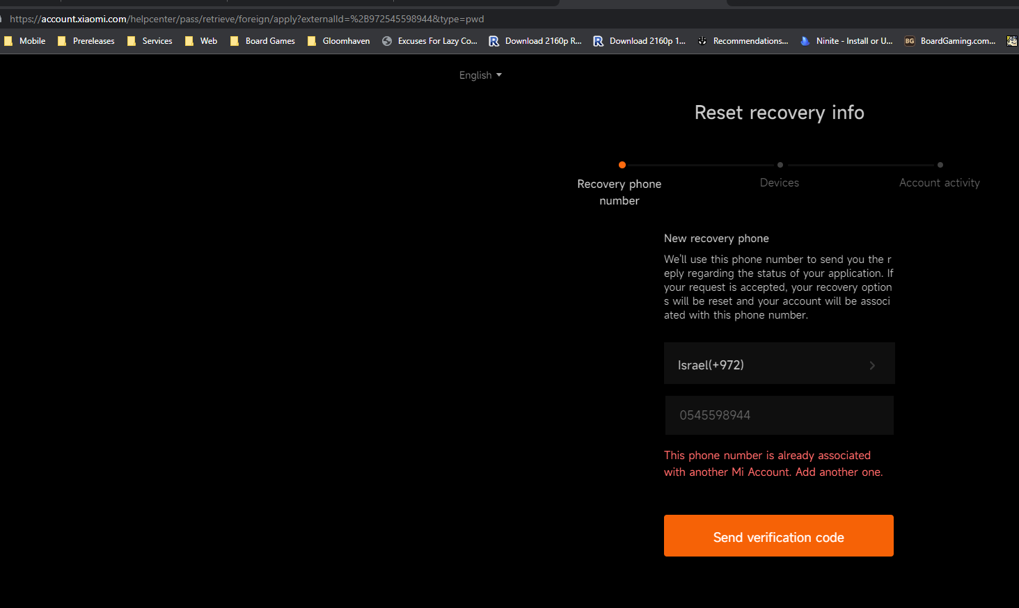The height and width of the screenshot is (608, 1019).
Task: Open Download 2160p R... bookmark
Action: 535,41
